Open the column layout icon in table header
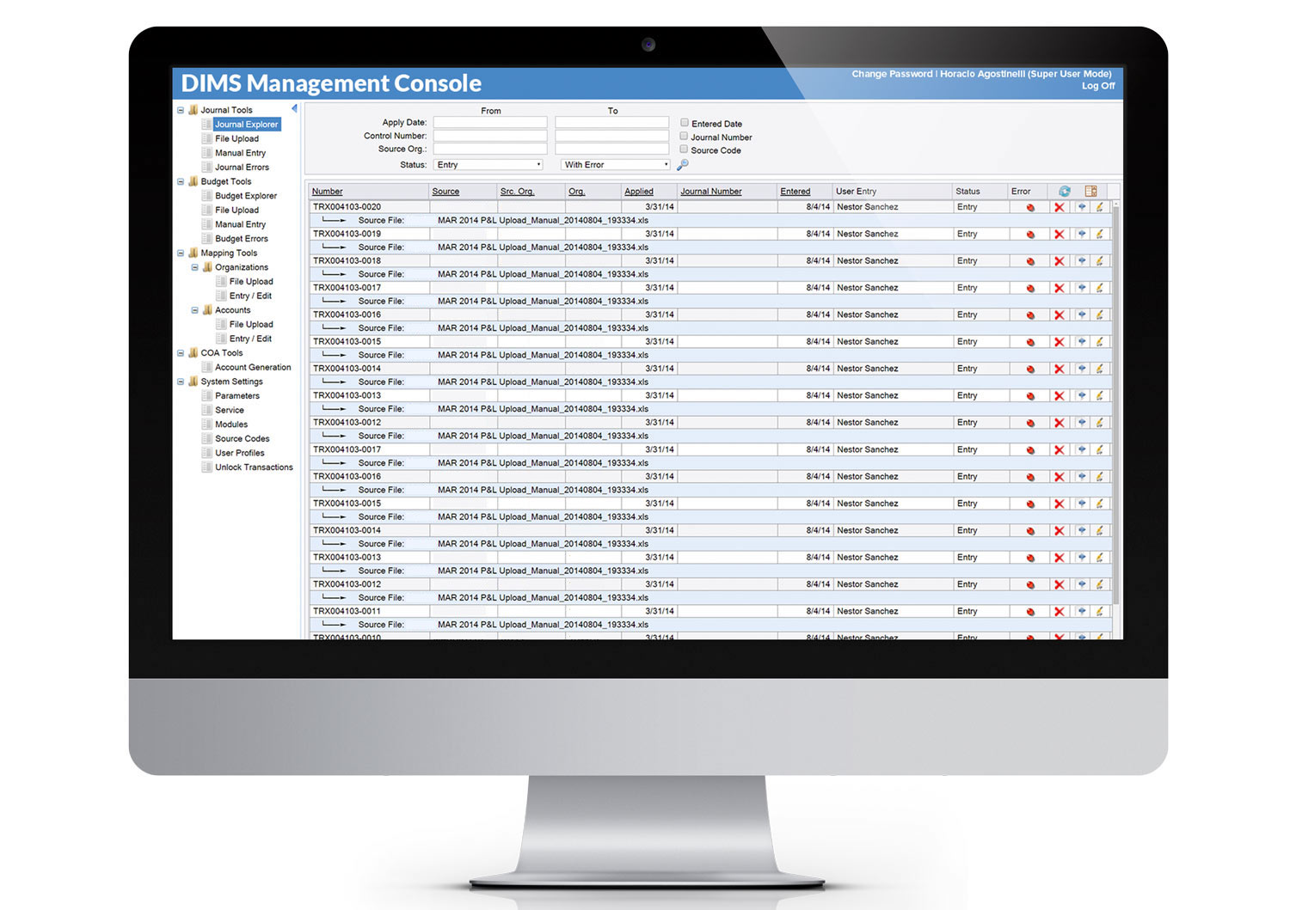 click(1090, 192)
